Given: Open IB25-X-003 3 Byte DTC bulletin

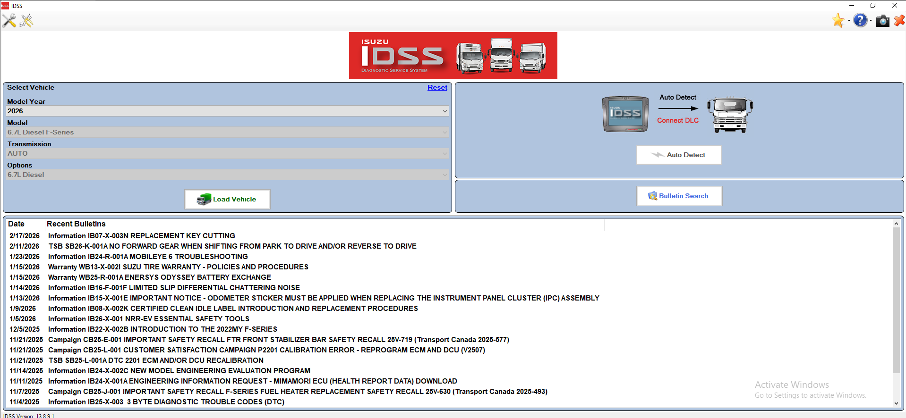Looking at the screenshot, I should (166, 402).
